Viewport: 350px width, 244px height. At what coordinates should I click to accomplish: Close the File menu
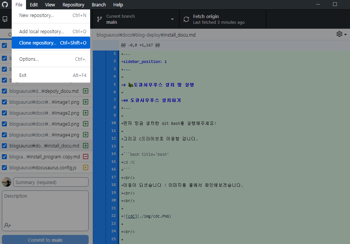tap(19, 5)
